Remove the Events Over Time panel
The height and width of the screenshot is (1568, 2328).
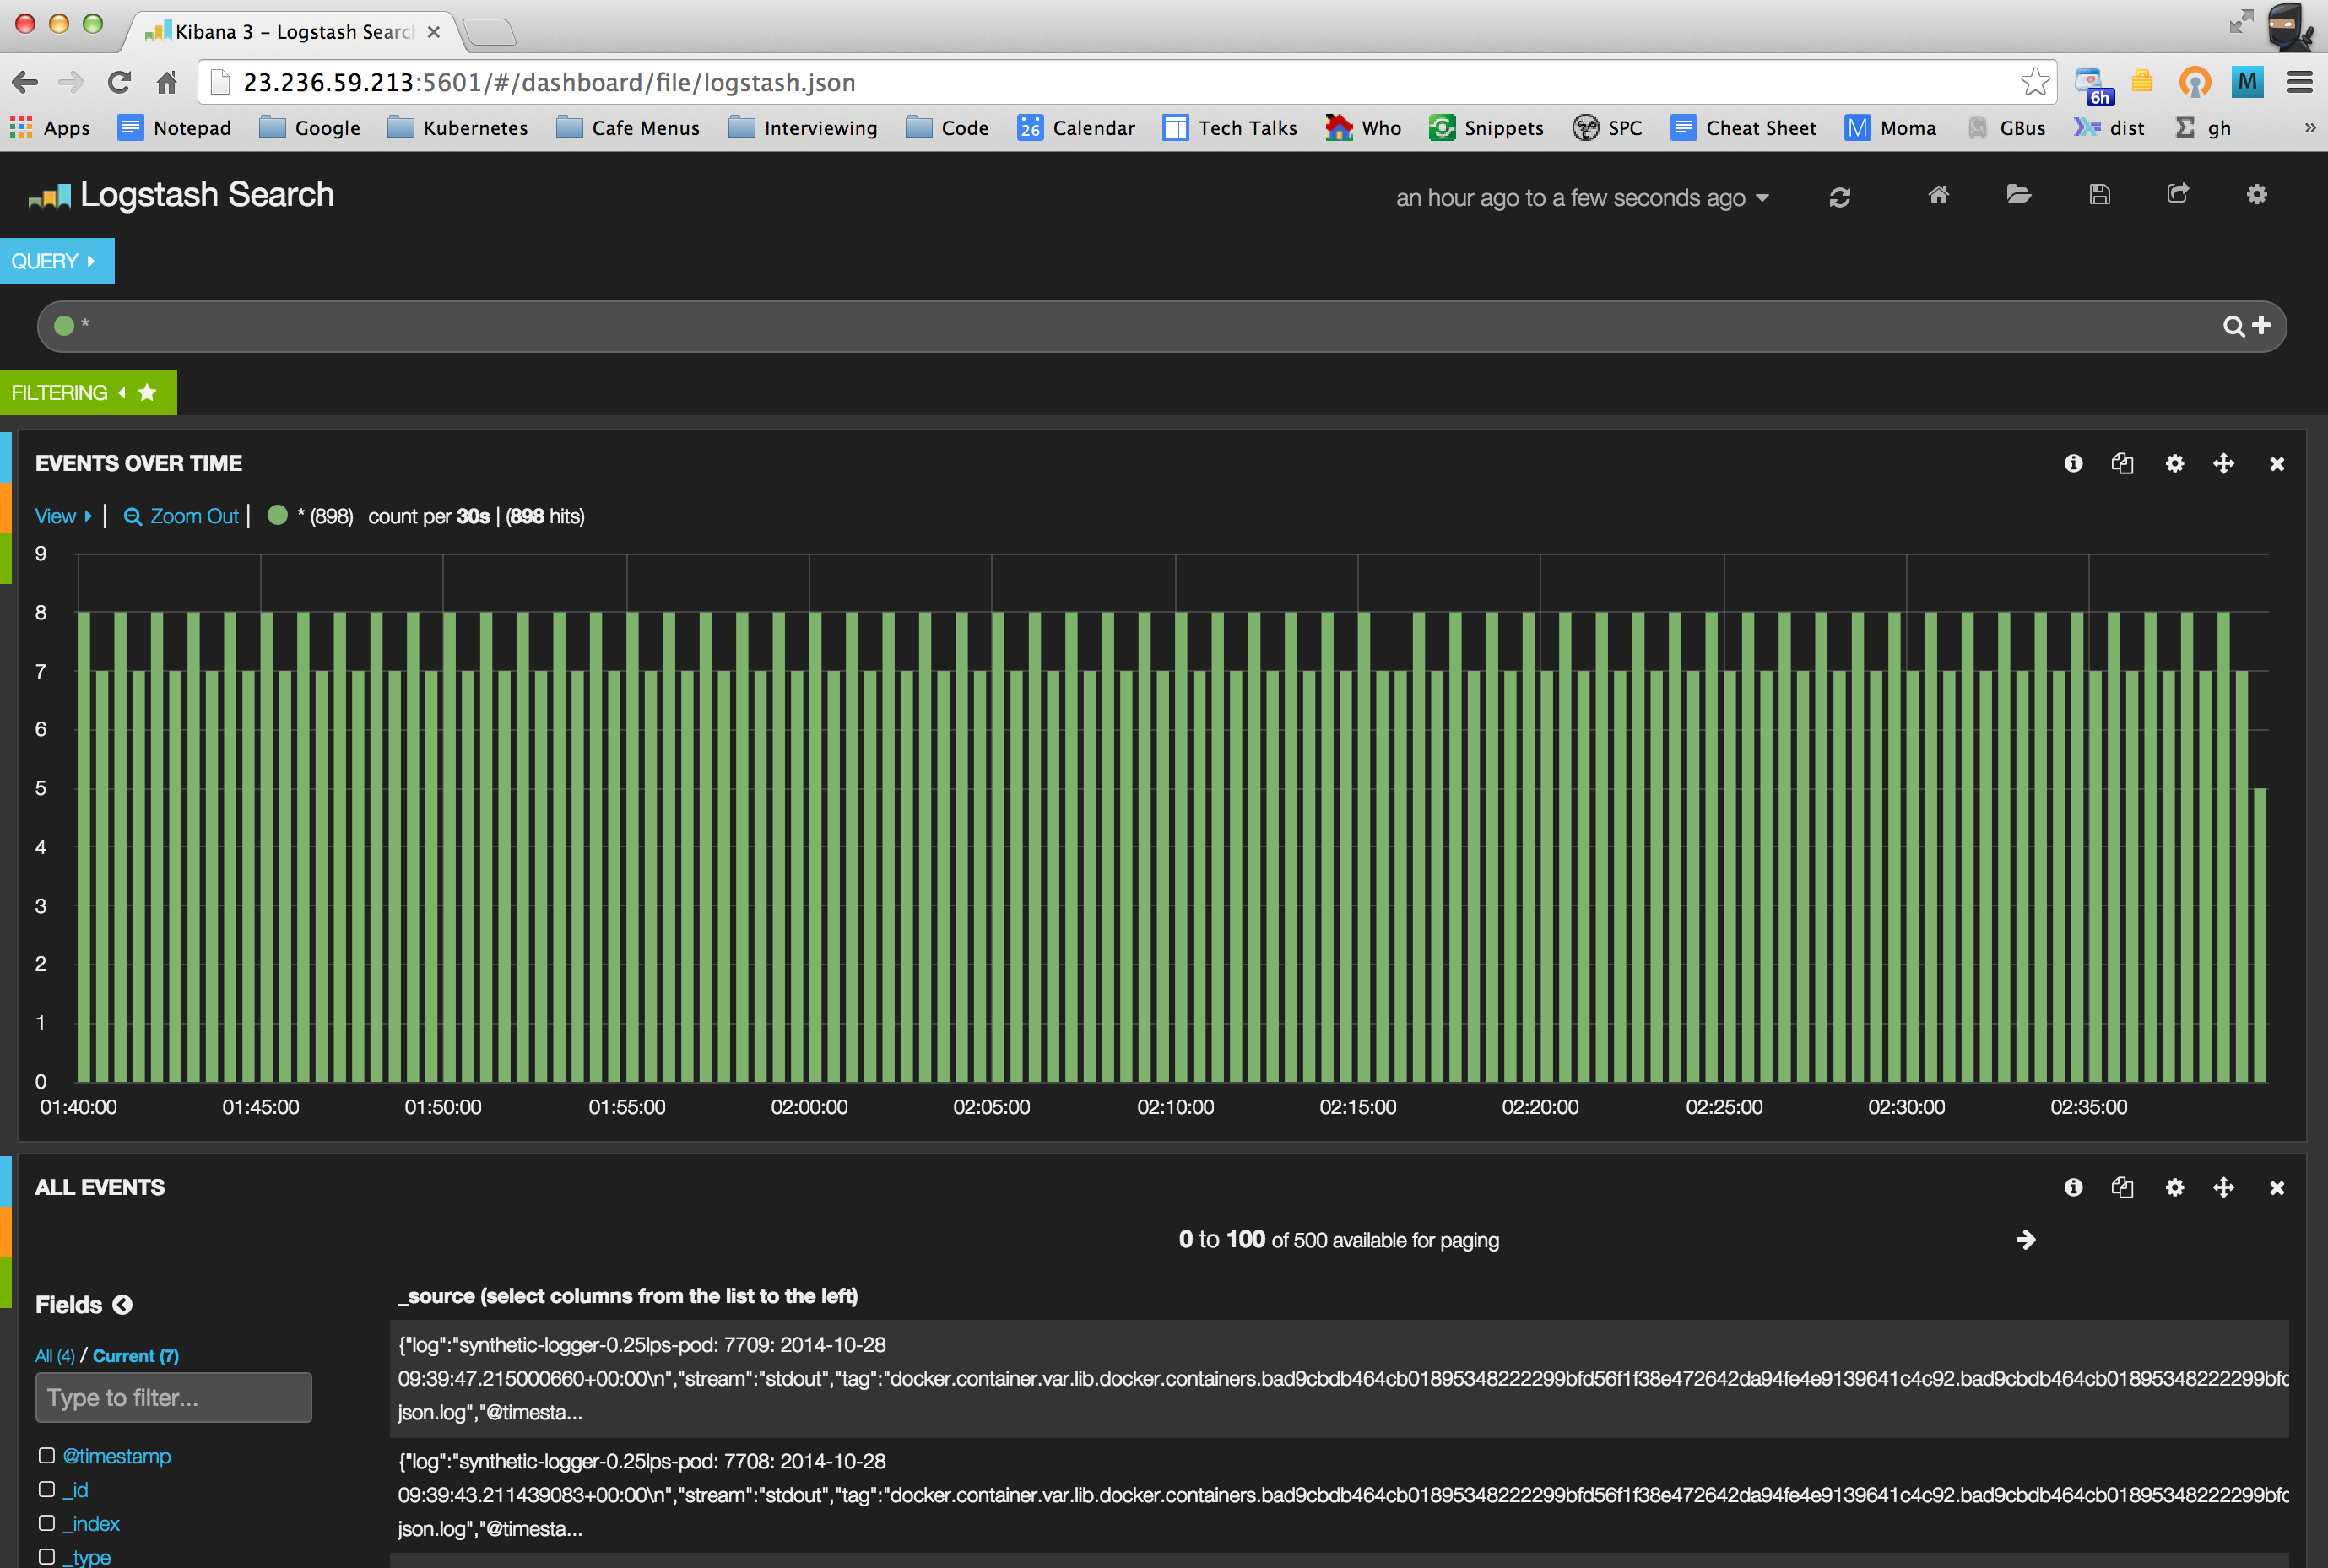click(2277, 464)
